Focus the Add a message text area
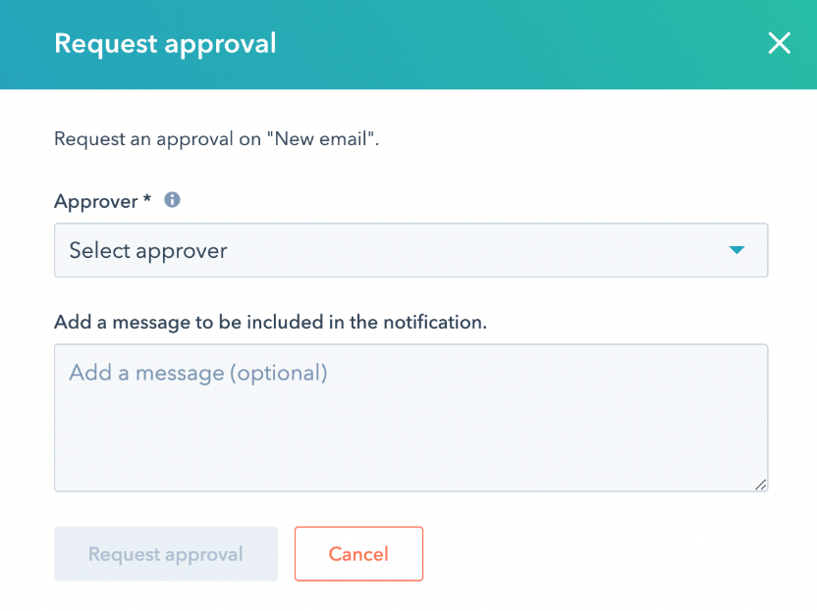 click(x=411, y=418)
